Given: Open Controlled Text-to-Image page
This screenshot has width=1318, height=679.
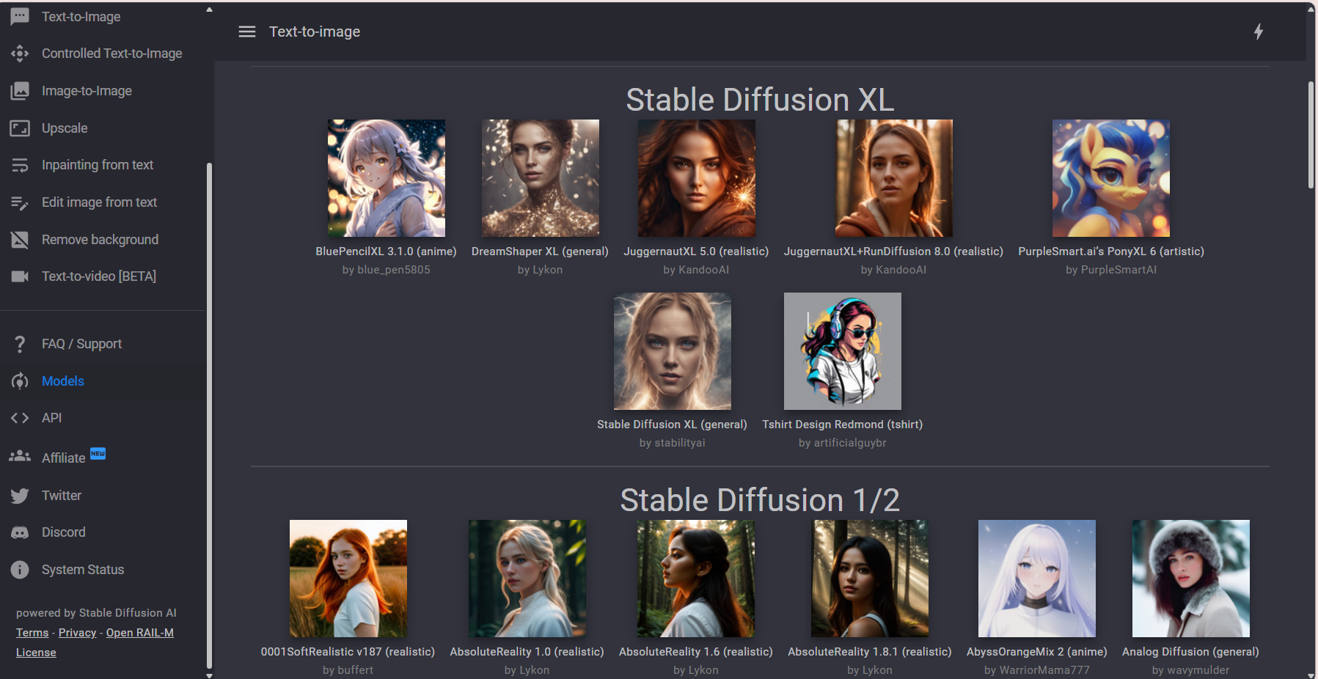Looking at the screenshot, I should 112,54.
